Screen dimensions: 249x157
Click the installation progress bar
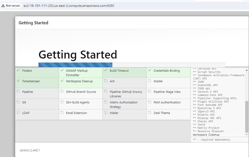pyautogui.click(x=132, y=65)
